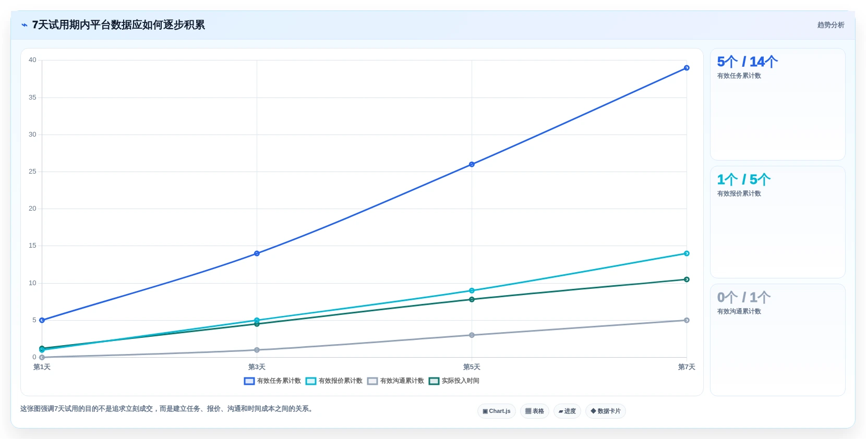Click the 表格 tag
This screenshot has height=439, width=866.
point(535,411)
